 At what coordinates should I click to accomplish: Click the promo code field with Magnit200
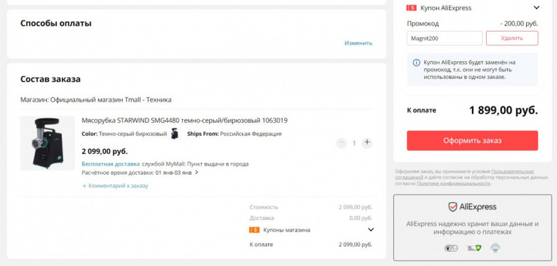444,38
